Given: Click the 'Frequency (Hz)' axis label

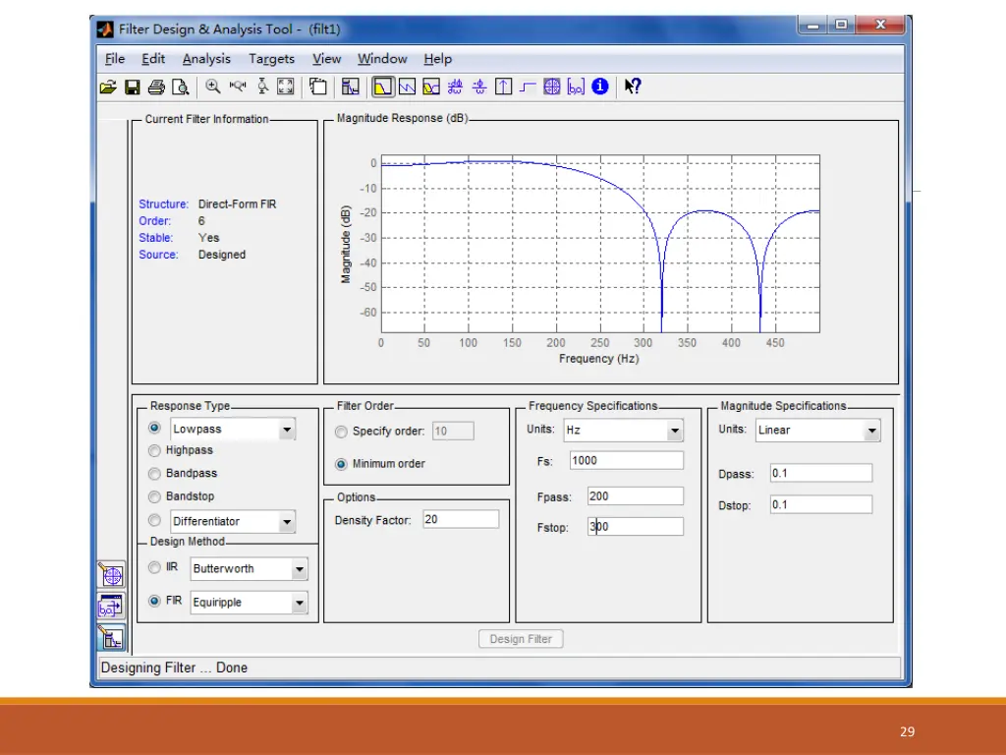Looking at the screenshot, I should click(598, 358).
